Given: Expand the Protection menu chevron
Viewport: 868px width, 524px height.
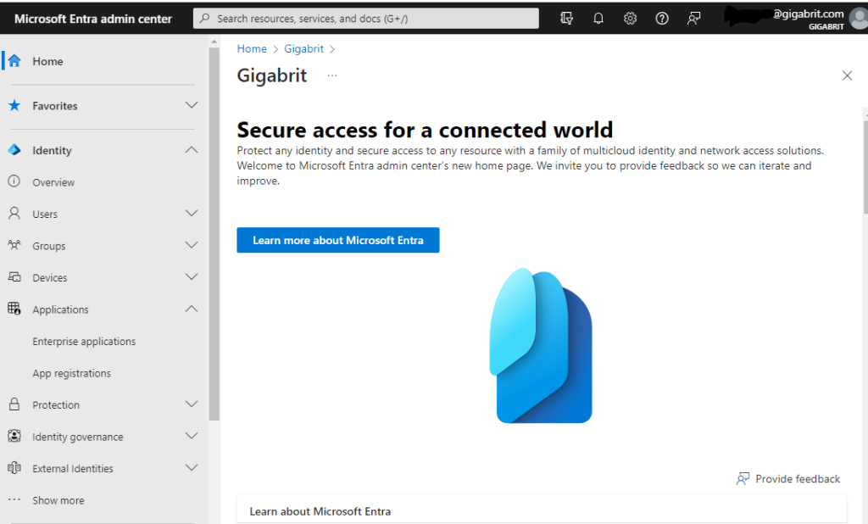Looking at the screenshot, I should (x=192, y=404).
